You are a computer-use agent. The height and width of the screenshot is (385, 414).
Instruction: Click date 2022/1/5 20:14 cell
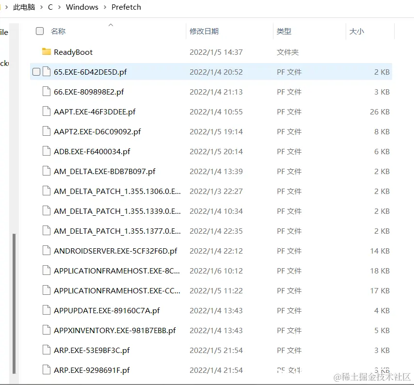216,151
